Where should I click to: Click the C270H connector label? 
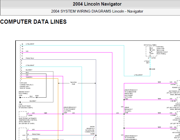pyautogui.click(x=154, y=58)
